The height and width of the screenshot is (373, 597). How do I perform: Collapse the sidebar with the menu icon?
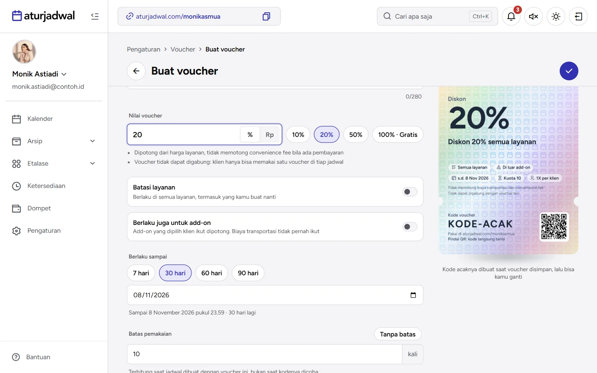click(95, 16)
